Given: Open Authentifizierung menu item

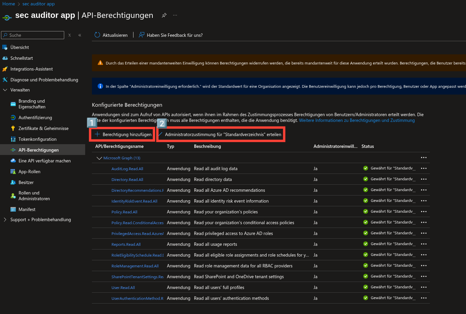Looking at the screenshot, I should pyautogui.click(x=35, y=117).
